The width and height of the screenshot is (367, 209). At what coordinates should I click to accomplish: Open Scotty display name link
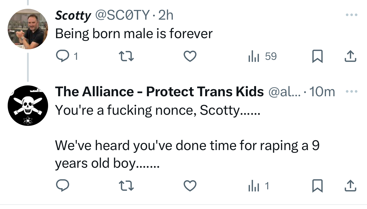[73, 15]
